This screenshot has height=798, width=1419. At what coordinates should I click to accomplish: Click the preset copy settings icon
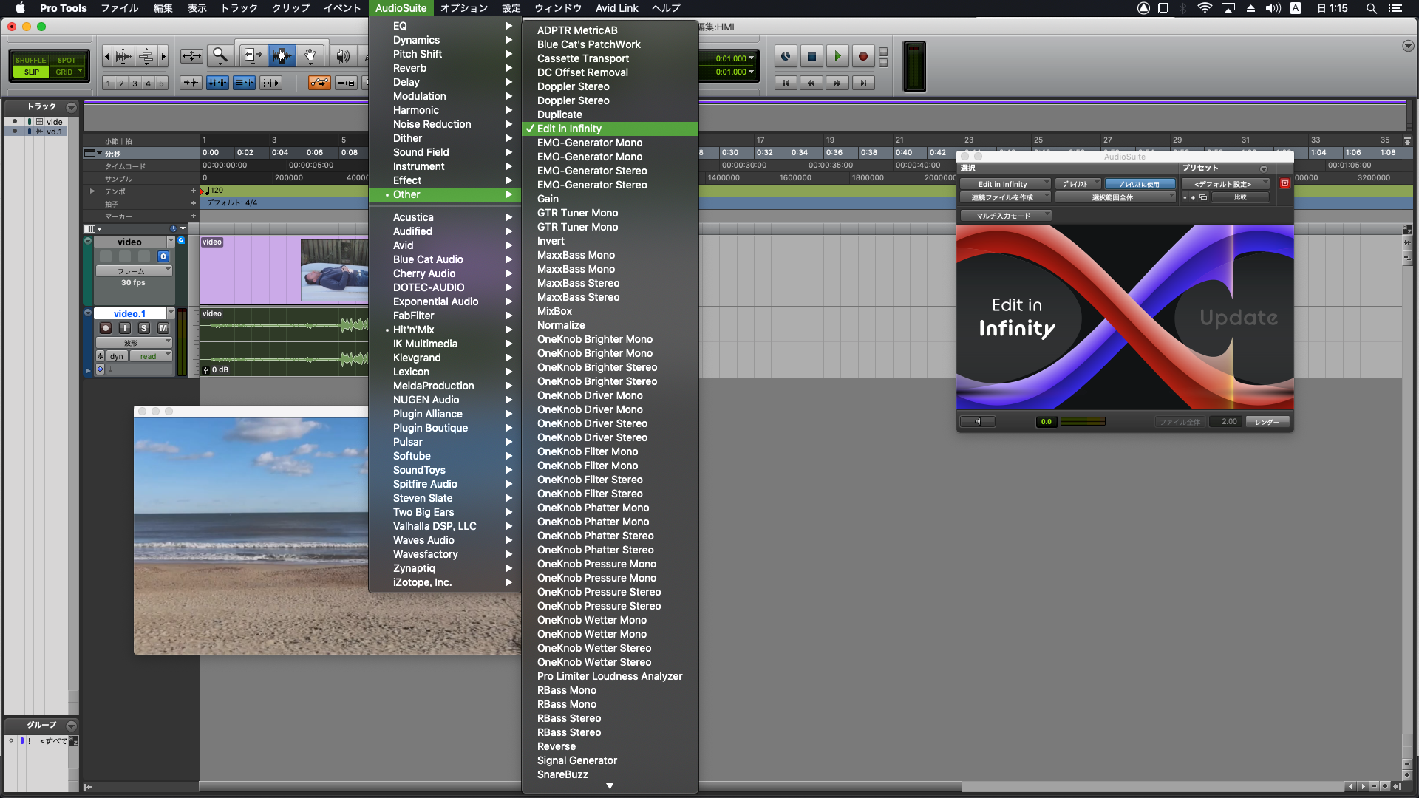[1203, 197]
